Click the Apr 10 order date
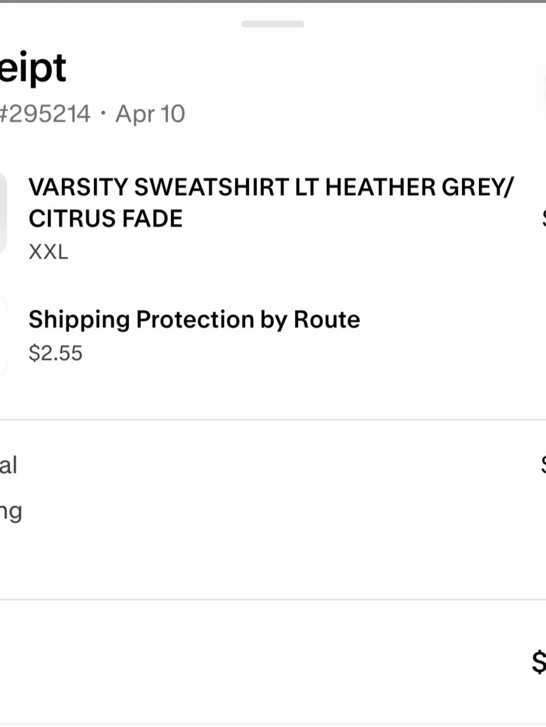 click(x=150, y=114)
